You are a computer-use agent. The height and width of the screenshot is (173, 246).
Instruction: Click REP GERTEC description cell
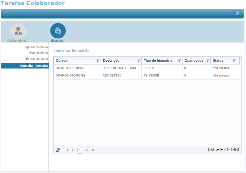click(x=121, y=75)
